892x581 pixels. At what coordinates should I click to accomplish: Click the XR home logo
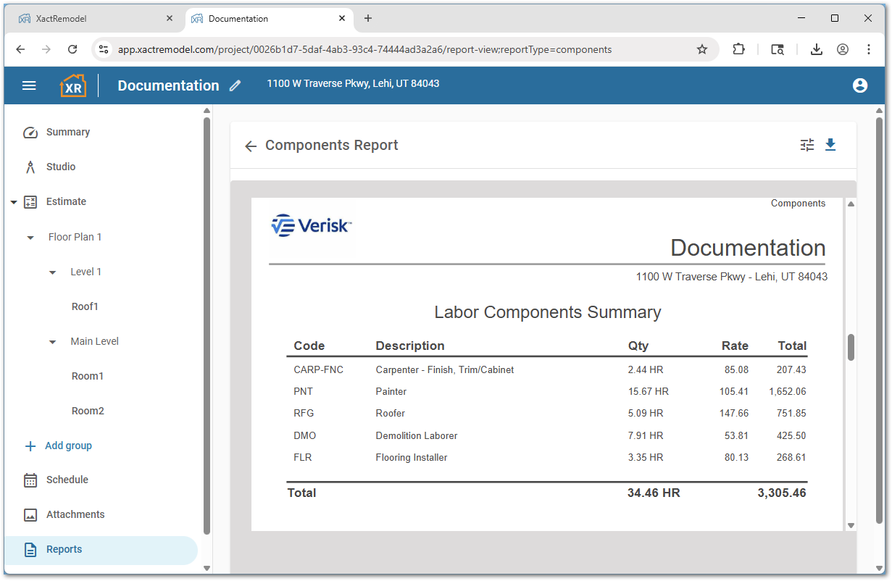[x=72, y=85]
